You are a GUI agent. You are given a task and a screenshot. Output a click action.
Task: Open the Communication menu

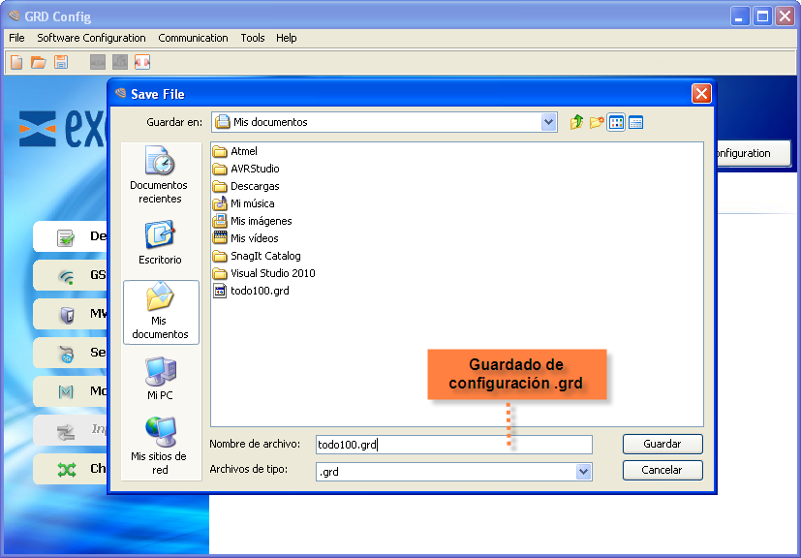point(193,38)
